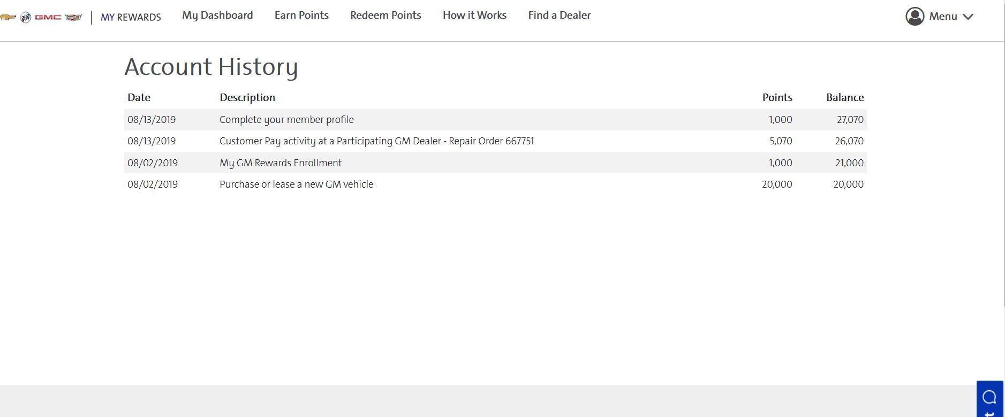Go to My Dashboard
Viewport: 1005px width, 417px height.
(217, 15)
